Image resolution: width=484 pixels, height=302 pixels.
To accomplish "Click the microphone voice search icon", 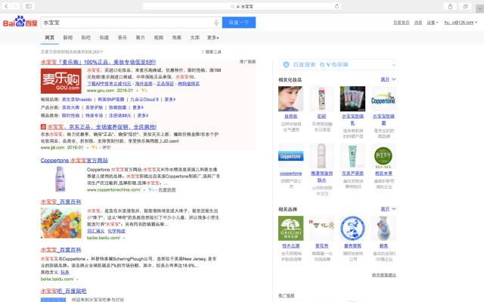I will click(x=216, y=23).
